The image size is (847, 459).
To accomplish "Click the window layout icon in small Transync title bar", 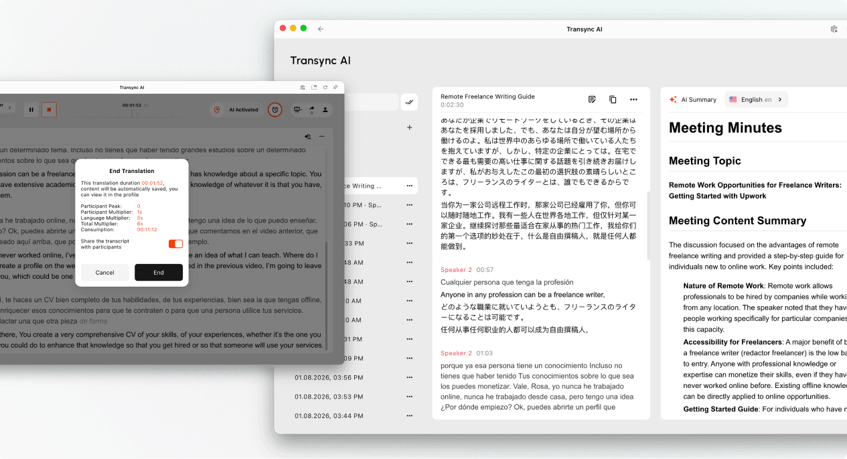I will point(314,87).
